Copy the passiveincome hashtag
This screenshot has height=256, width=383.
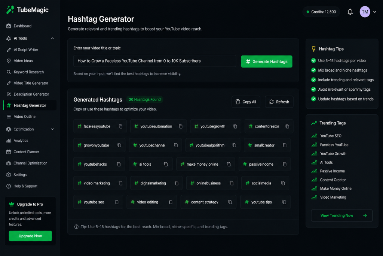pyautogui.click(x=285, y=164)
